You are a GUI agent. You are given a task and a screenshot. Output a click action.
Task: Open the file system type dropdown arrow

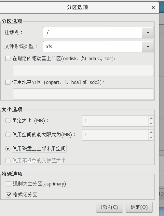pos(148,47)
